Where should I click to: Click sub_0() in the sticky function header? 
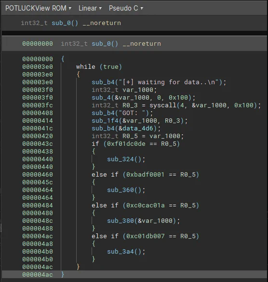[x=65, y=23]
